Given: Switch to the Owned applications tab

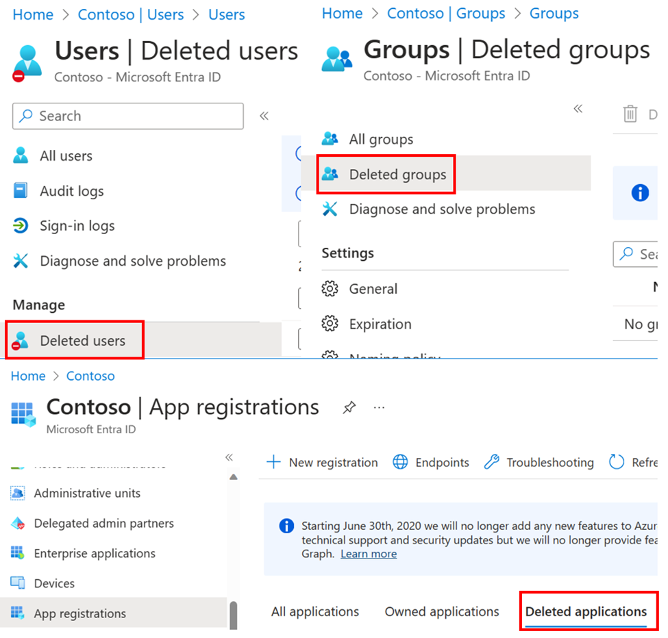Looking at the screenshot, I should tap(442, 611).
